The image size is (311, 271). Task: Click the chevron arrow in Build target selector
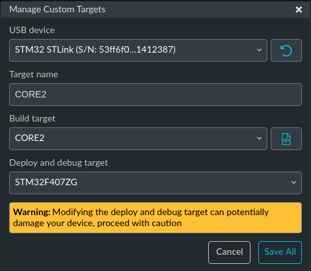coord(259,138)
